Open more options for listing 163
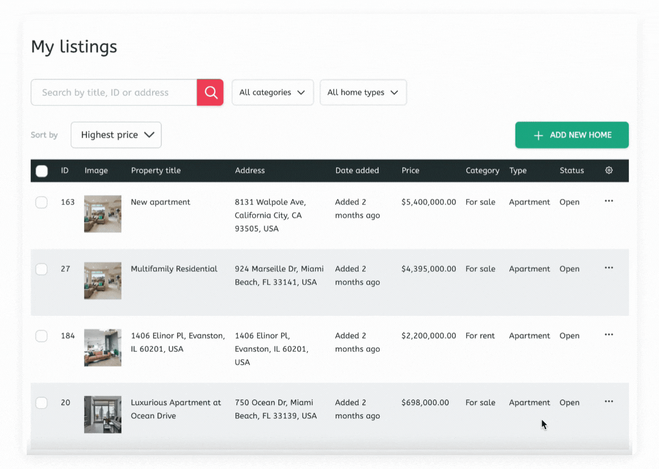Viewport: 659px width, 469px height. coord(609,201)
